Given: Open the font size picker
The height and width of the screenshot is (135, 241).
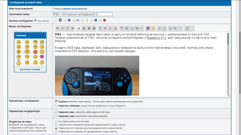Looking at the screenshot, I should click(x=105, y=28).
